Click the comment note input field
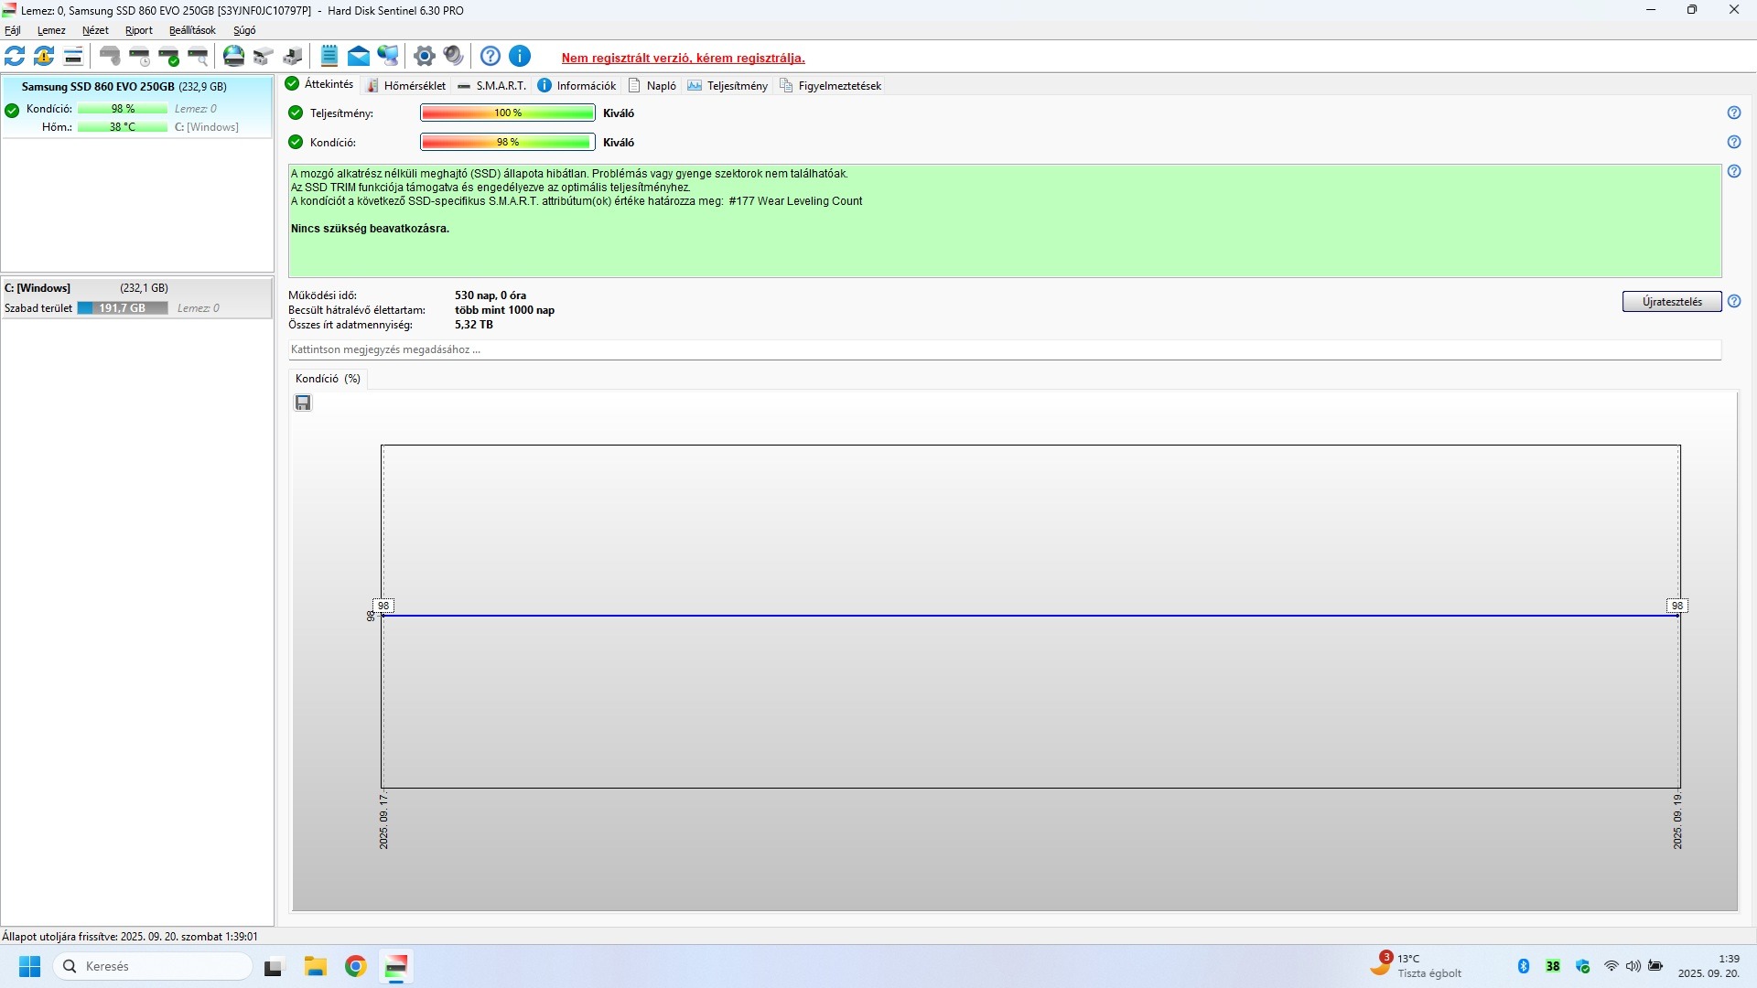1757x988 pixels. (x=1004, y=350)
